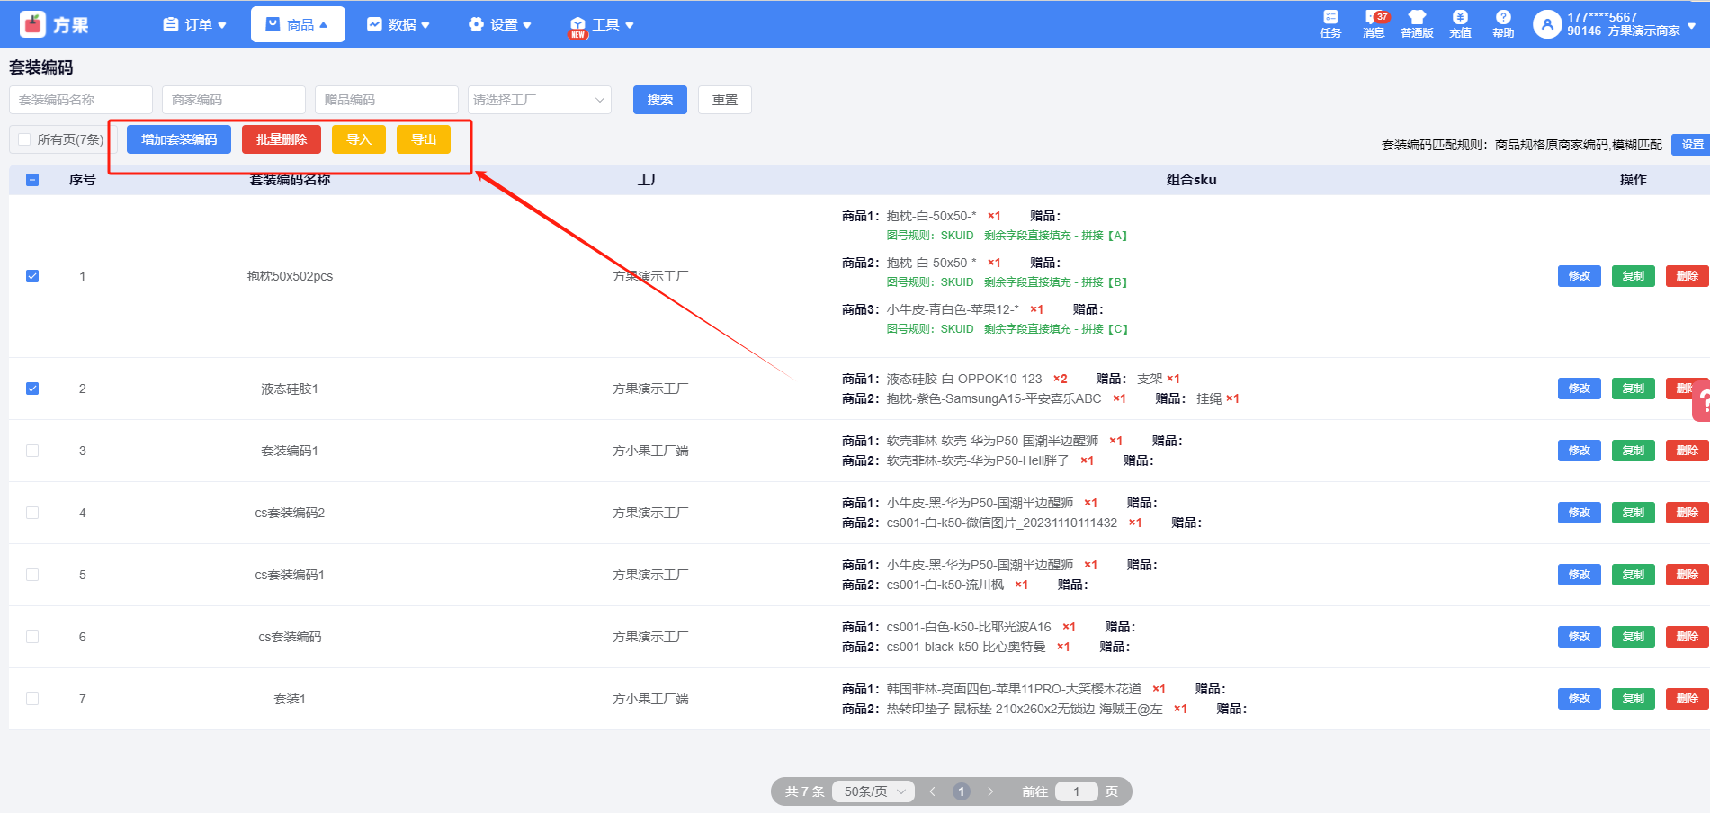Screen dimensions: 1710x813
Task: Check the checkbox for row 3 套装编码1
Action: click(32, 451)
